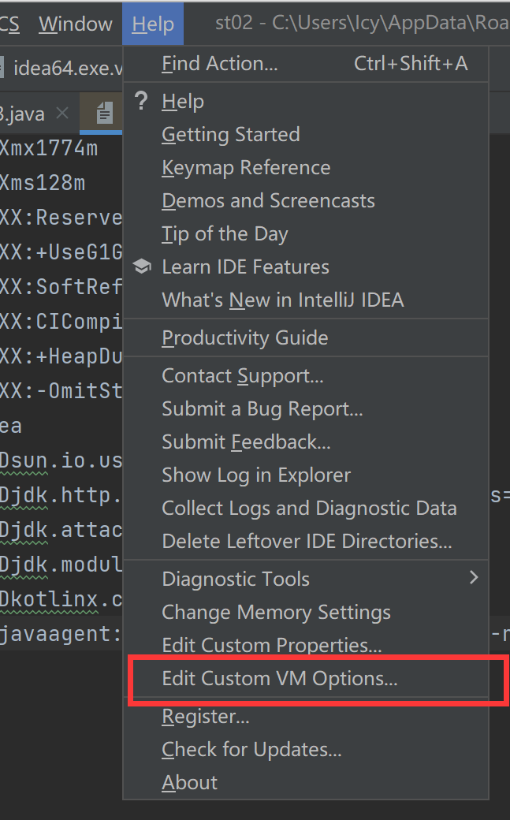Click the file icon on the editor tab
Screen dimensions: 510x820
click(x=105, y=114)
